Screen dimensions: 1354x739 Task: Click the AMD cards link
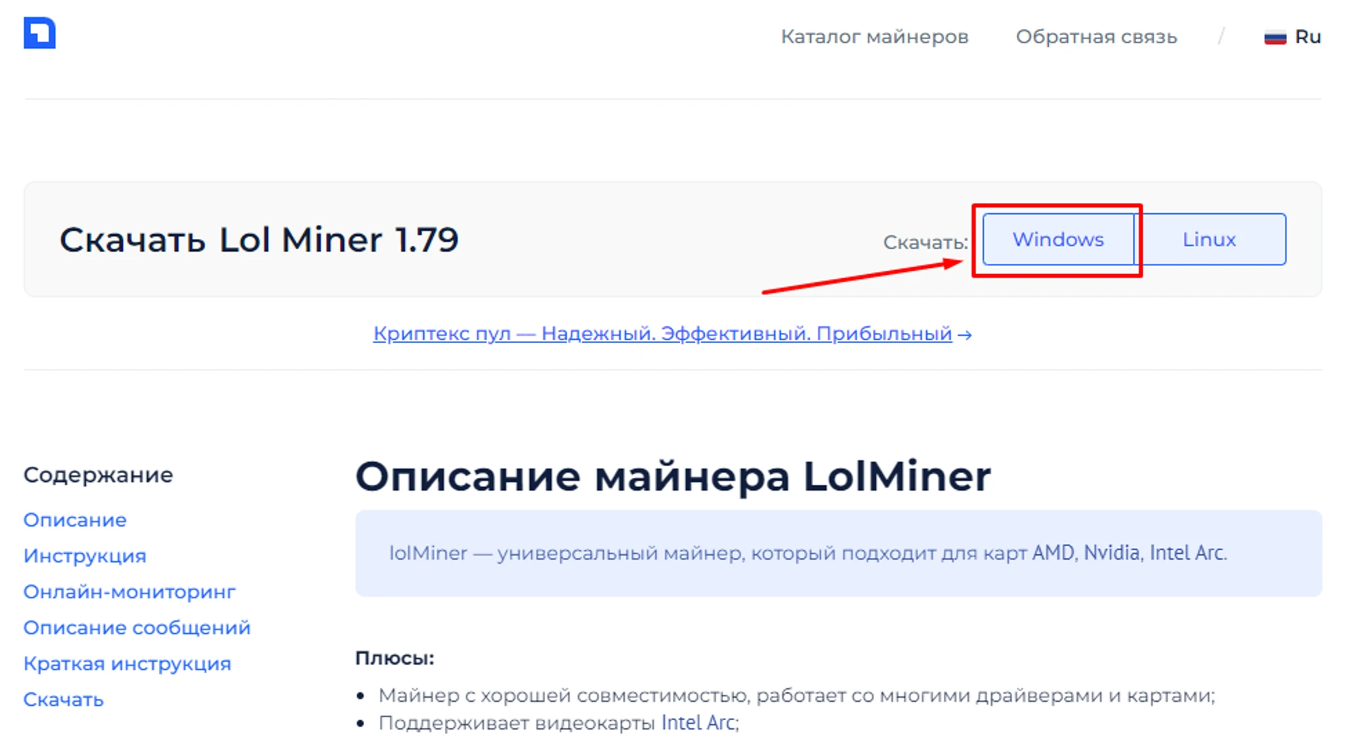pyautogui.click(x=1053, y=553)
